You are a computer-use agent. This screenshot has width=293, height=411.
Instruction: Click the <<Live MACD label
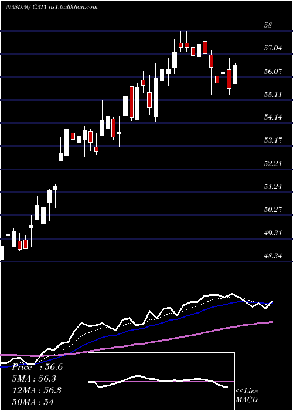247,395
